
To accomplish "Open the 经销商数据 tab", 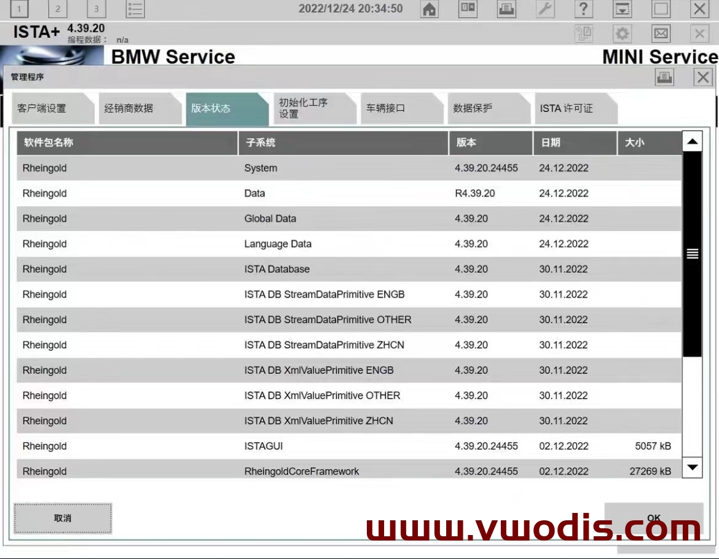I will tap(129, 109).
